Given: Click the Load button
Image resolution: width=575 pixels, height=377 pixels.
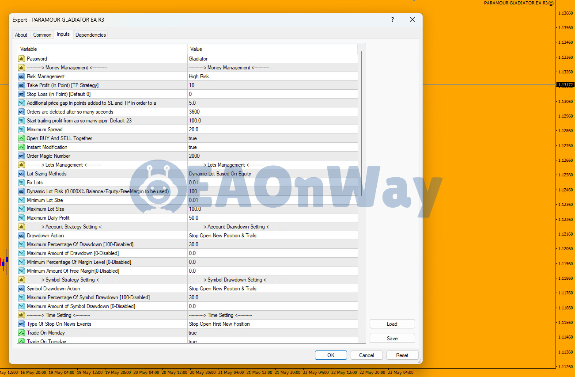Looking at the screenshot, I should coord(392,324).
